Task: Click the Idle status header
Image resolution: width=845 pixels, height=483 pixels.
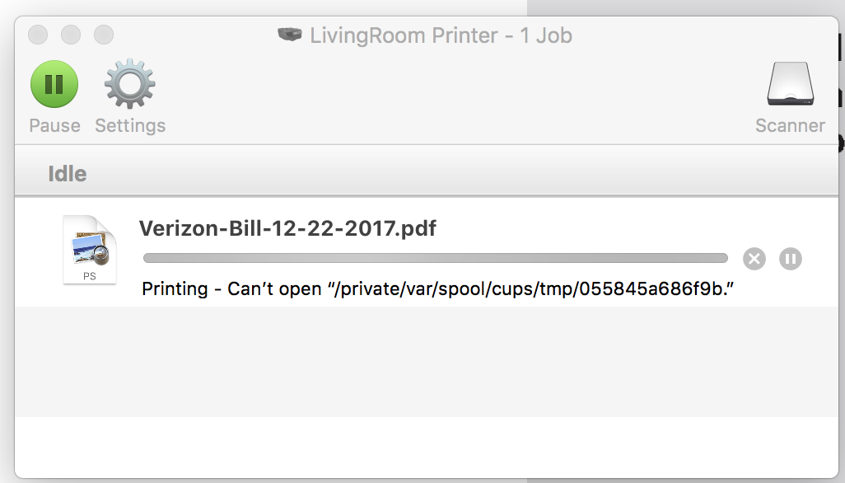Action: click(x=68, y=174)
